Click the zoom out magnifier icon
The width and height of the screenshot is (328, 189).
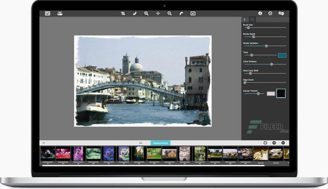[x=169, y=14]
